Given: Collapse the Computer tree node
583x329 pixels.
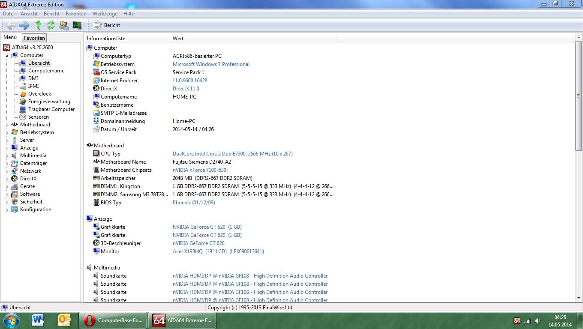Looking at the screenshot, I should click(x=7, y=56).
